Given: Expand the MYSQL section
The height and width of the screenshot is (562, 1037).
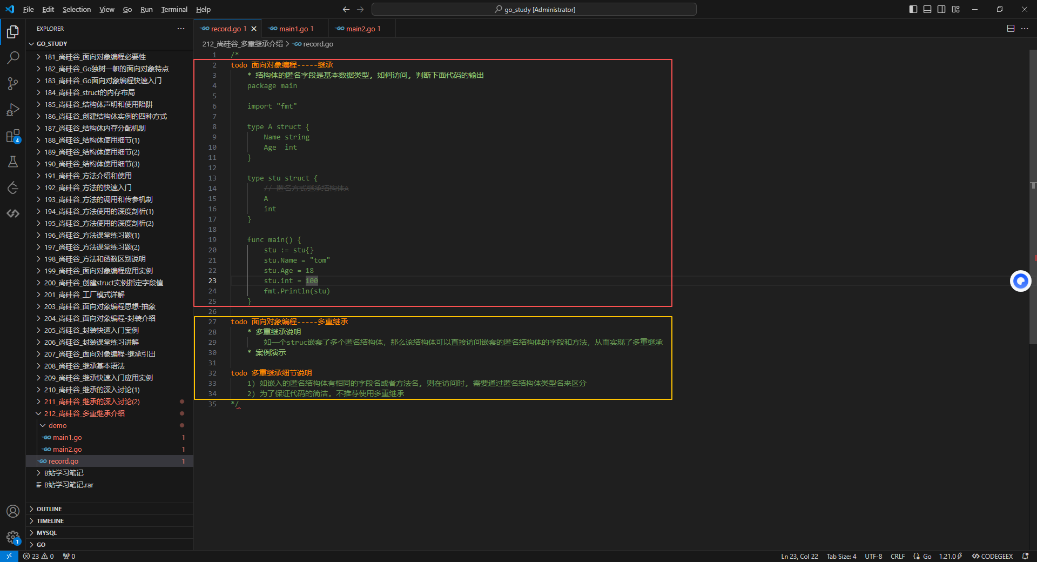Looking at the screenshot, I should [x=110, y=533].
